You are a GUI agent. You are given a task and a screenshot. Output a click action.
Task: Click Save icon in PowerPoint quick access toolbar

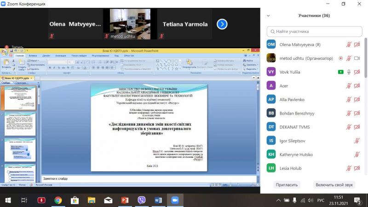(11, 51)
